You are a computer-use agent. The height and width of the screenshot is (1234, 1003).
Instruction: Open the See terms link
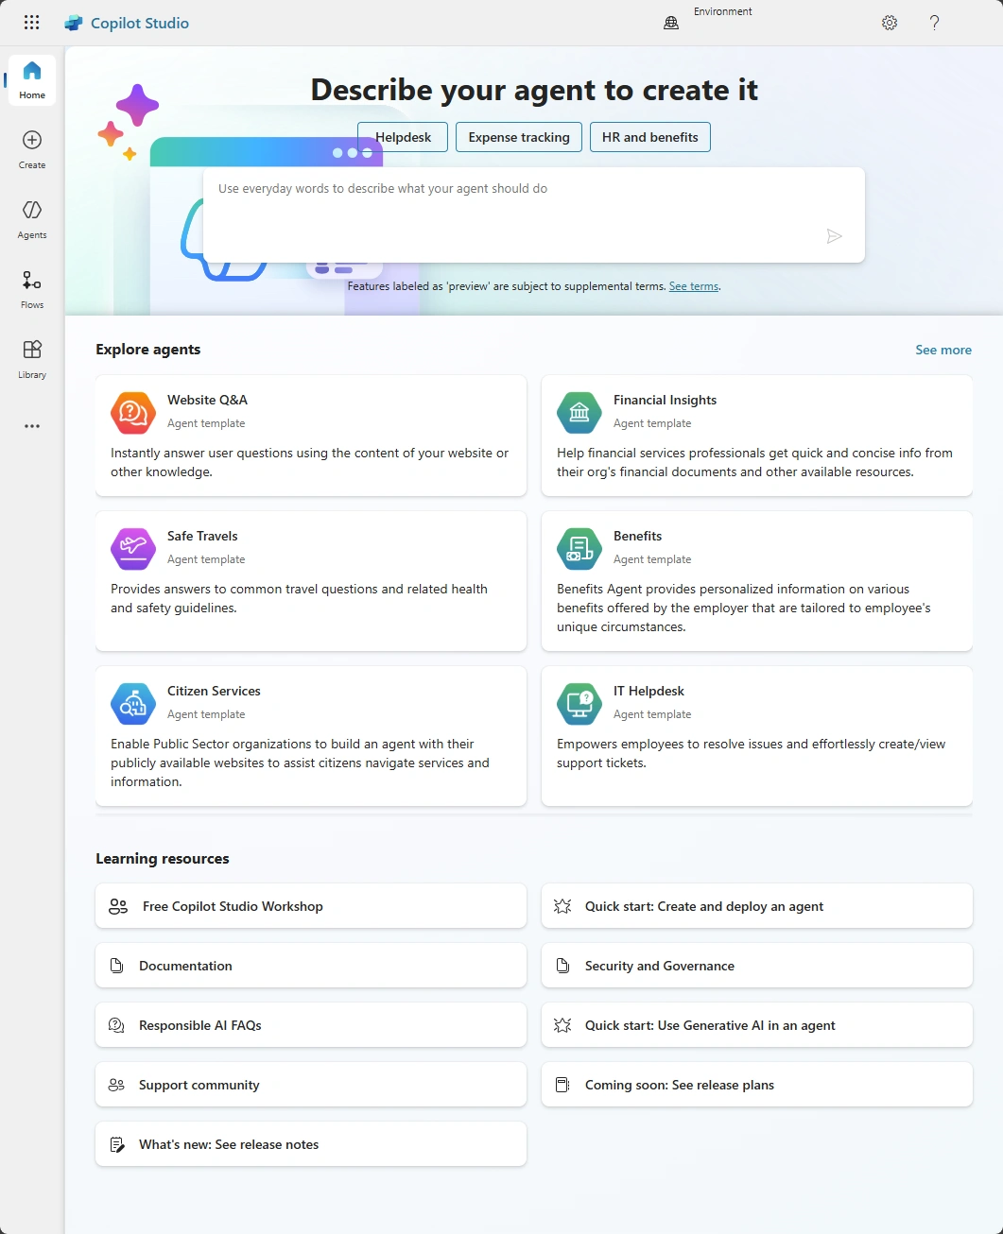pos(694,286)
